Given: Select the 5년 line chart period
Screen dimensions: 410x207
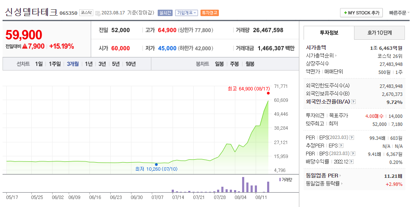Looking at the screenshot, I should 116,64.
